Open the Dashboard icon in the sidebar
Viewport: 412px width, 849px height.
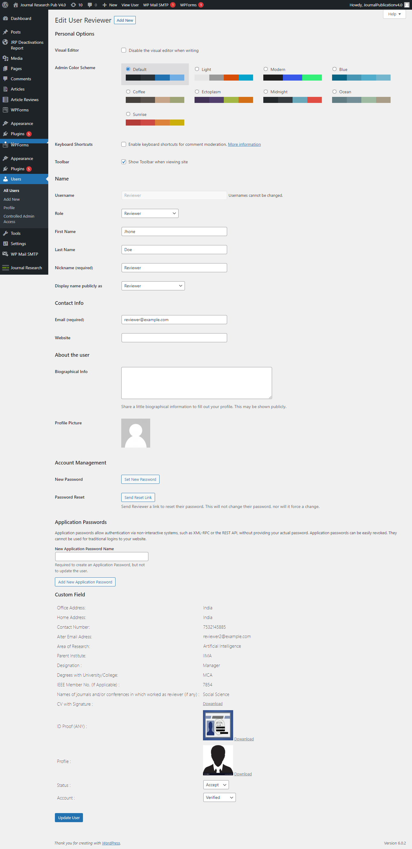tap(5, 18)
